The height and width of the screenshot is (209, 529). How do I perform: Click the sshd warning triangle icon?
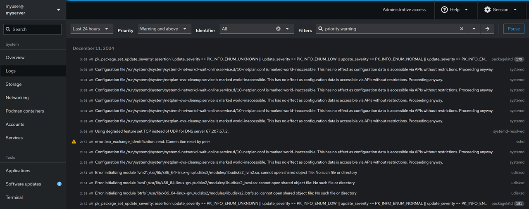pos(74,141)
